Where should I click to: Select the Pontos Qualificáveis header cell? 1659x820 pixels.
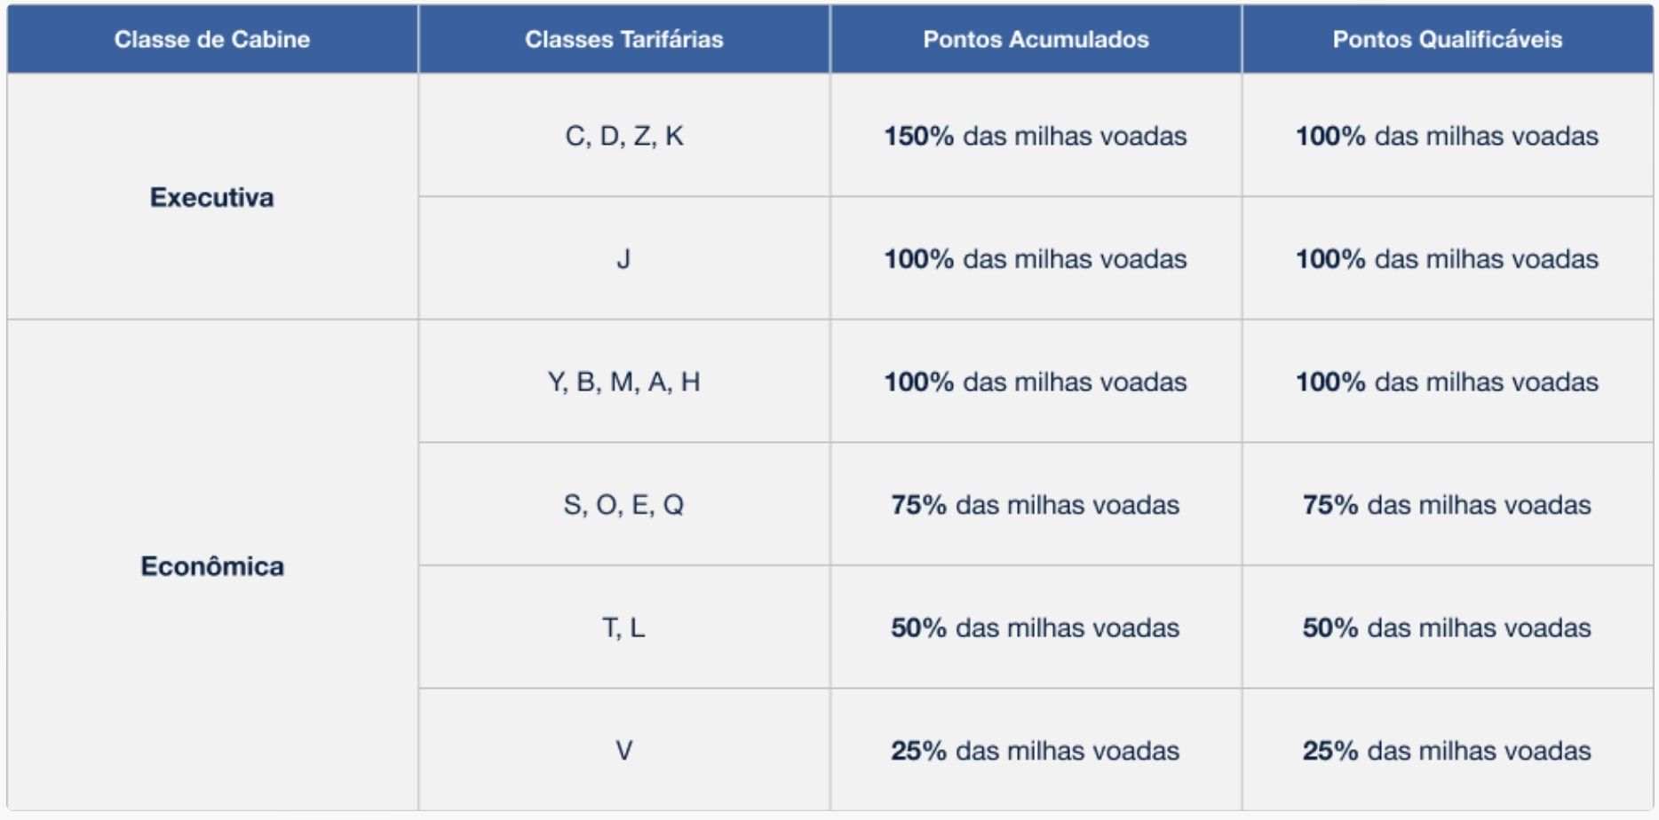click(1447, 39)
